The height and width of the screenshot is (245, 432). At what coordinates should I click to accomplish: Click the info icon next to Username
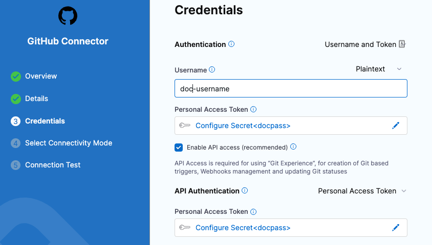click(212, 69)
